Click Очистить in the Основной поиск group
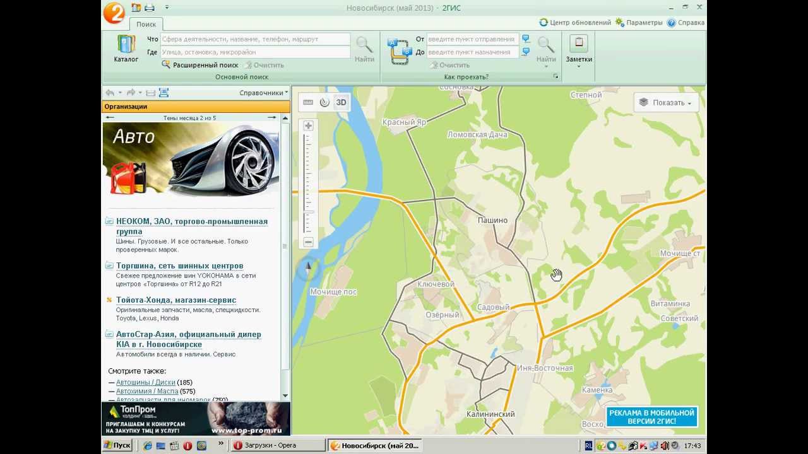Image resolution: width=808 pixels, height=454 pixels. 264,65
